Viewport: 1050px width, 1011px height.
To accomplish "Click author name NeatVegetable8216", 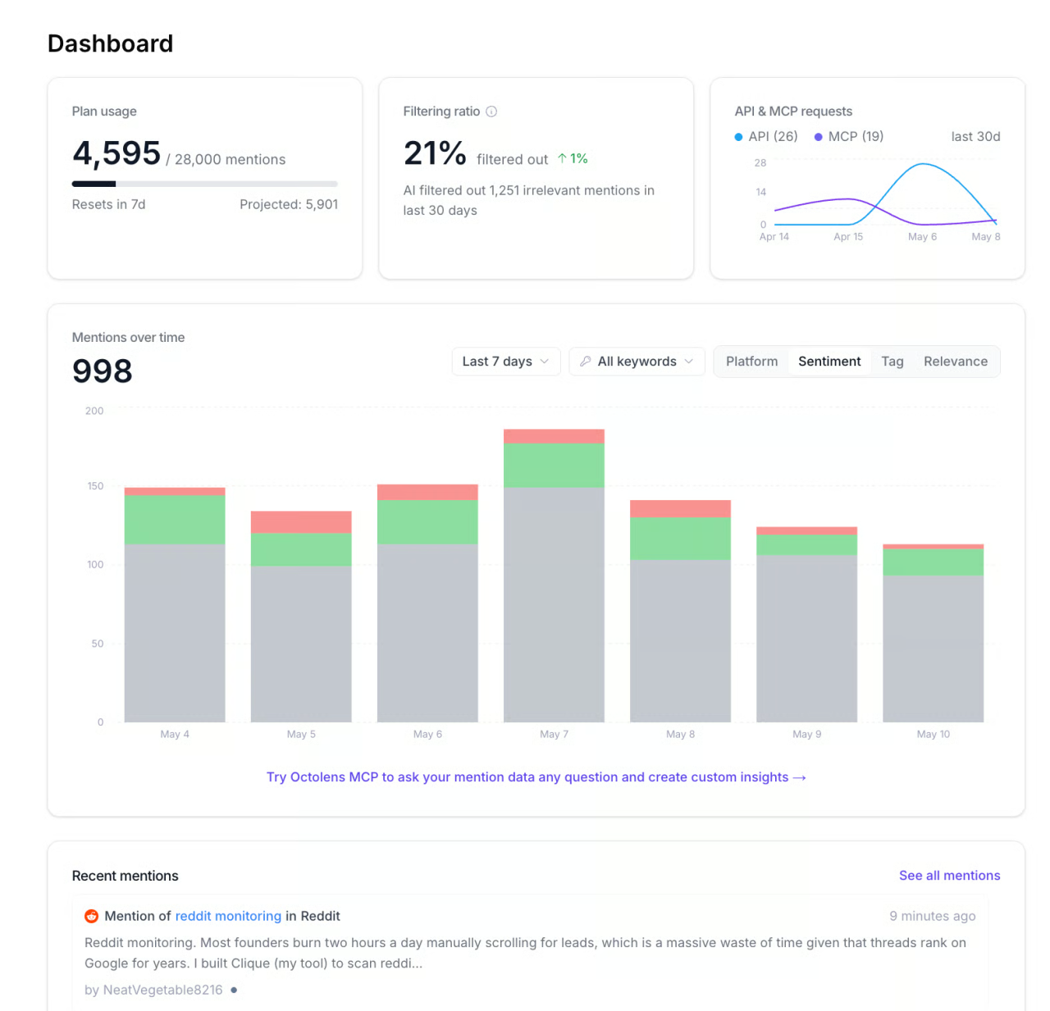I will click(x=162, y=990).
